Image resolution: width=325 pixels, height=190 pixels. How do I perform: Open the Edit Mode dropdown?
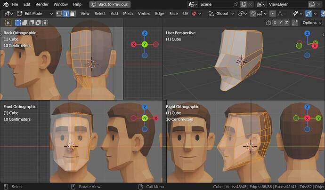click(35, 14)
